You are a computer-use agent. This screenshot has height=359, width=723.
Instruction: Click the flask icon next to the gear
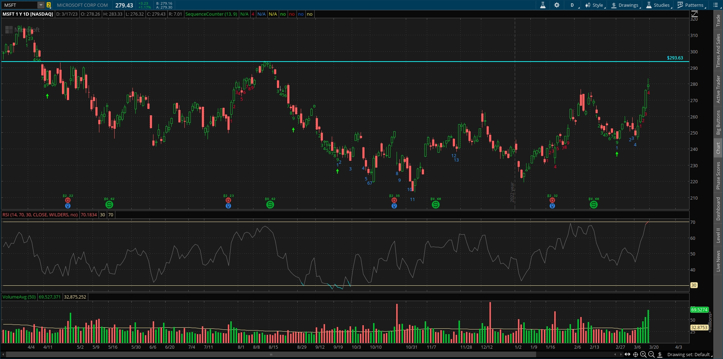(543, 5)
